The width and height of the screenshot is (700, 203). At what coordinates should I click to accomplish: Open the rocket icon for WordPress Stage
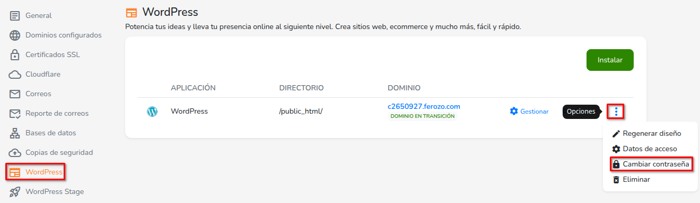(x=15, y=192)
